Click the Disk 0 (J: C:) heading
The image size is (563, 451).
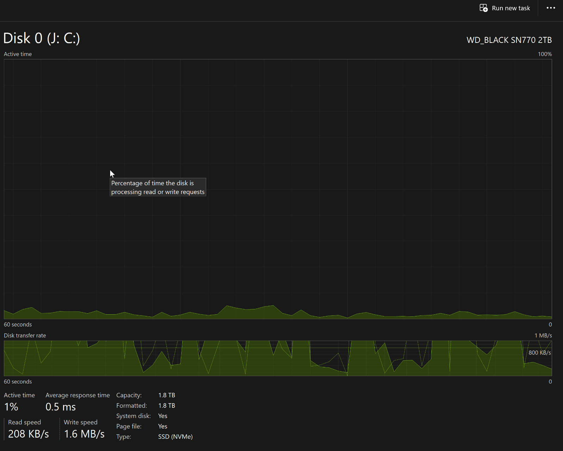(42, 38)
